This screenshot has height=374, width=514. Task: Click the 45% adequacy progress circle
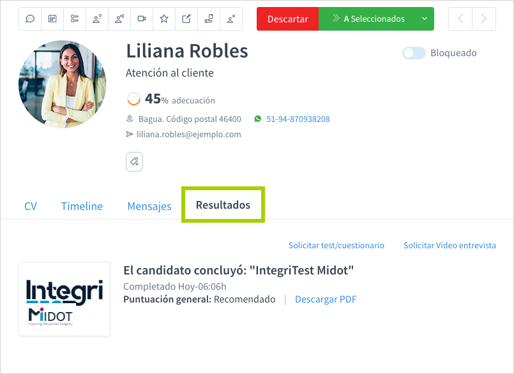click(133, 99)
